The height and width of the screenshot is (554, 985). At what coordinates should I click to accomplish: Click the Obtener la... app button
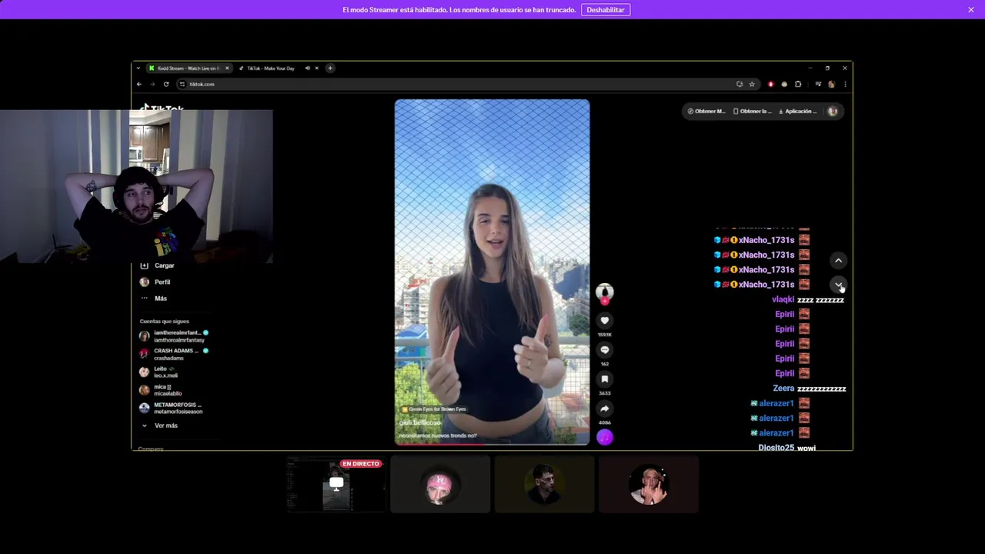tap(752, 112)
